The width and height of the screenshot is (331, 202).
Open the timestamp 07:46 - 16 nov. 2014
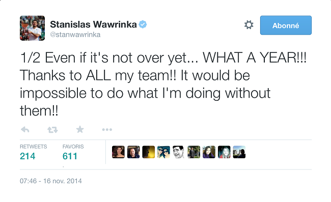tap(50, 181)
